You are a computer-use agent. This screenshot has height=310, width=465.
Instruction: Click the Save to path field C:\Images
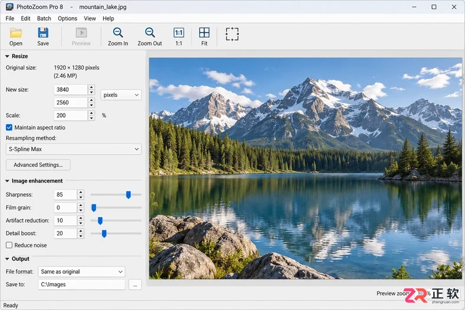coord(81,285)
